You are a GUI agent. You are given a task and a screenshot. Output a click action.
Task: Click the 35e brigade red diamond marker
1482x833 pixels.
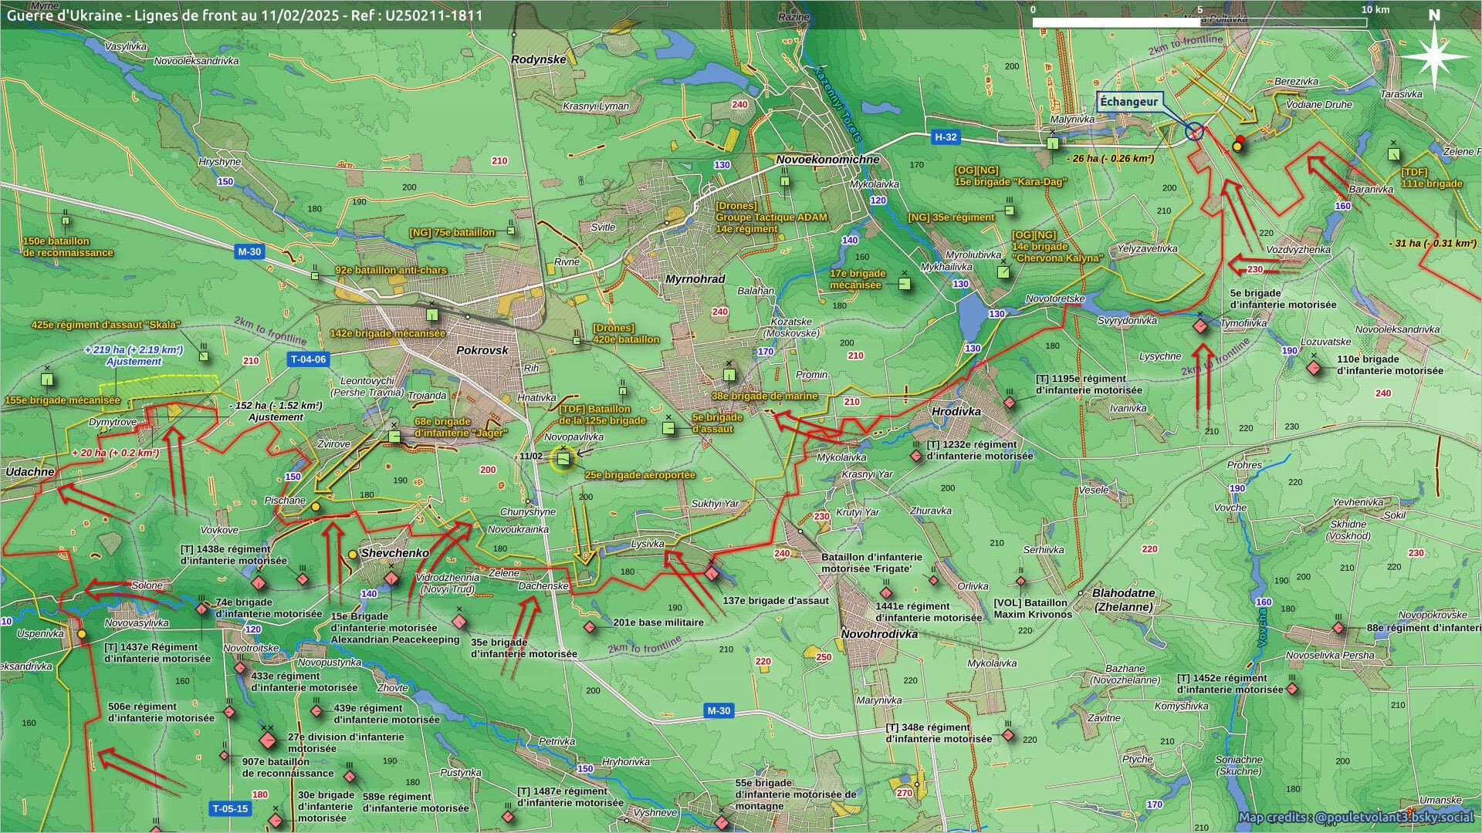click(459, 622)
